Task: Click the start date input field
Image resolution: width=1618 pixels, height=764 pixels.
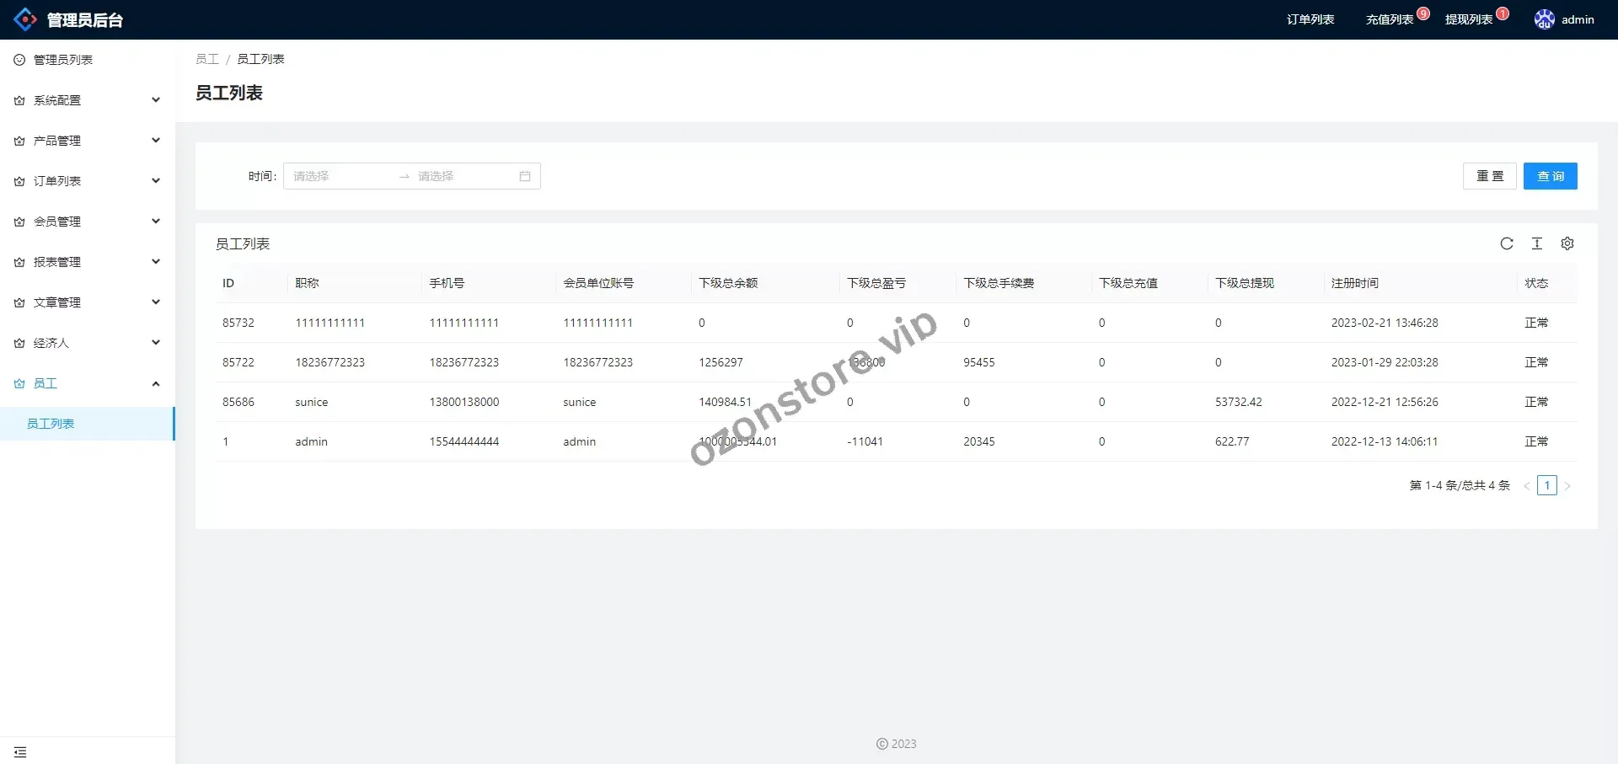Action: tap(341, 176)
